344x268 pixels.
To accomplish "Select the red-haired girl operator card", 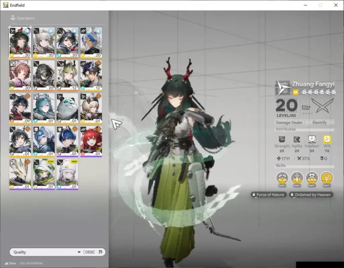I will pyautogui.click(x=91, y=141).
